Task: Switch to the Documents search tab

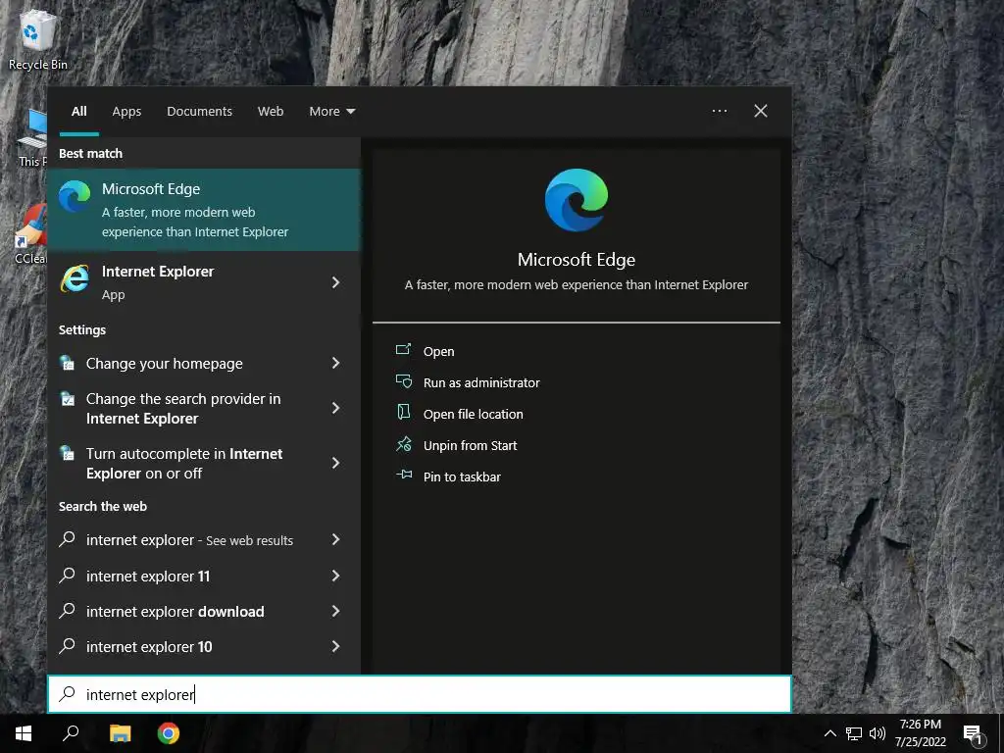Action: point(199,112)
